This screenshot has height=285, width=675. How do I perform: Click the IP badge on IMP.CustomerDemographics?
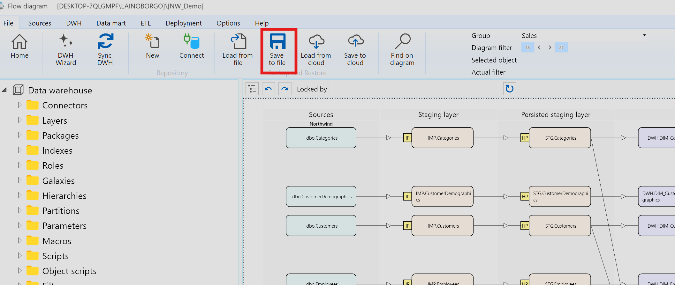coord(407,196)
